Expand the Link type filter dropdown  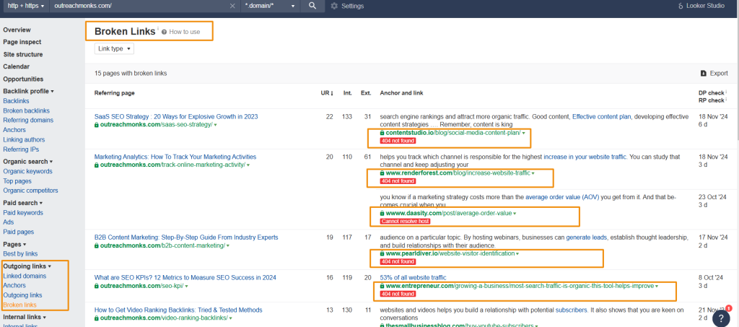(x=114, y=49)
